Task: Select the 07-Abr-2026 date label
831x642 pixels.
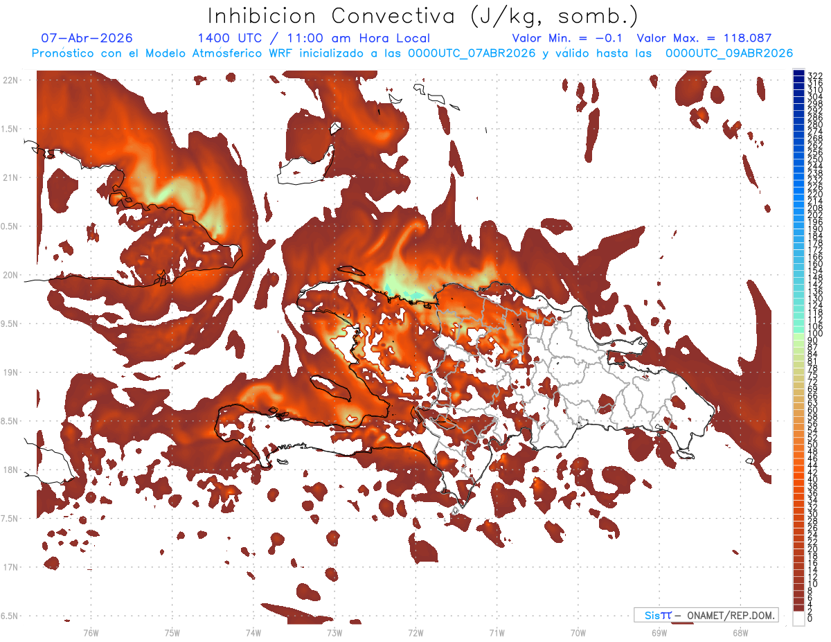Action: point(87,39)
